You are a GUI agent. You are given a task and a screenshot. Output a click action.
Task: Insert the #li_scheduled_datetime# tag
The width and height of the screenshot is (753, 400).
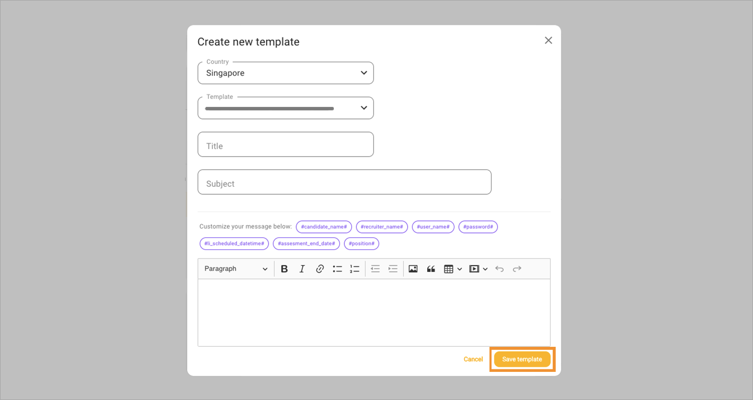click(234, 243)
